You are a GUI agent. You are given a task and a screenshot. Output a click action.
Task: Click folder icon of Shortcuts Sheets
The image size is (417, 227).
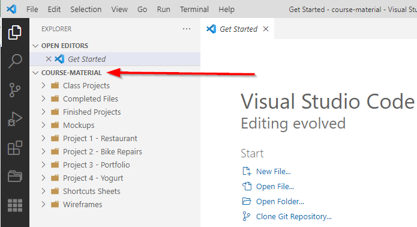55,191
